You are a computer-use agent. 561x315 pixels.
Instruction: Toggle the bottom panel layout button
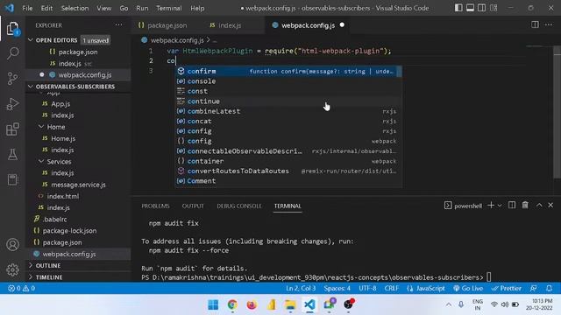pyautogui.click(x=470, y=8)
